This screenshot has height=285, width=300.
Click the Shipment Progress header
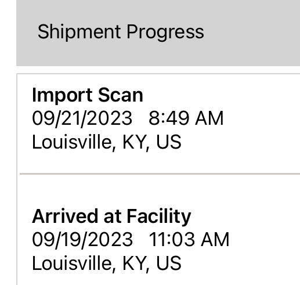coord(121,32)
